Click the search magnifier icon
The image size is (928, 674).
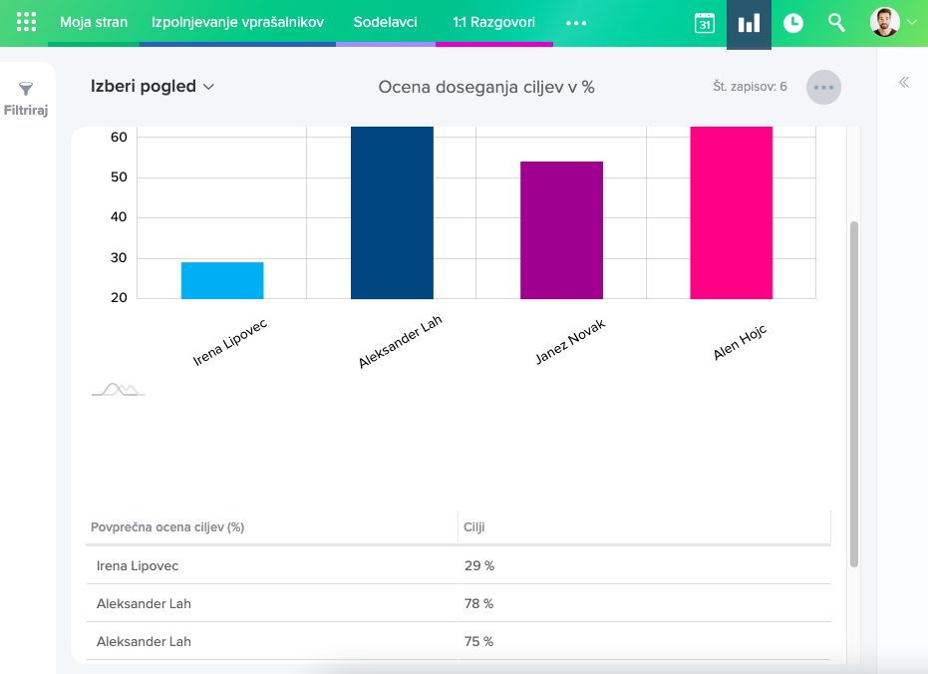(x=837, y=23)
